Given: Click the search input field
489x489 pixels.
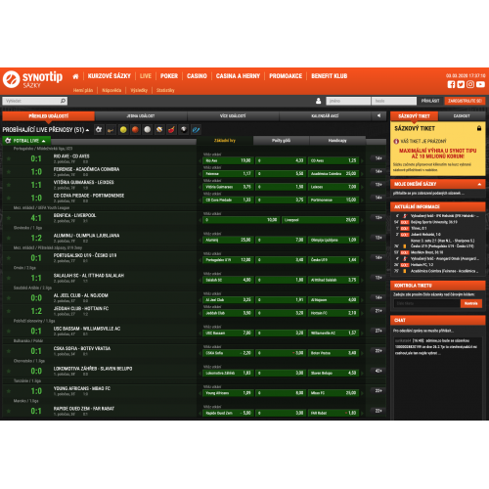Looking at the screenshot, I should click(x=35, y=101).
